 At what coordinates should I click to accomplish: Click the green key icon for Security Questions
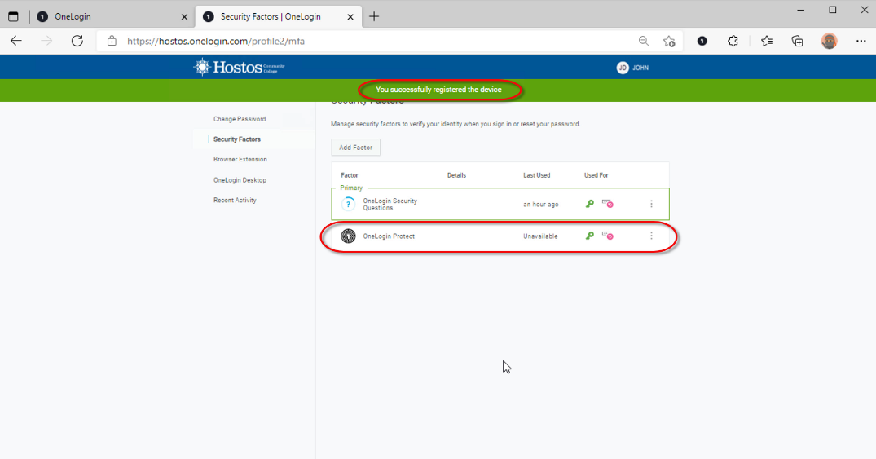[x=589, y=204]
